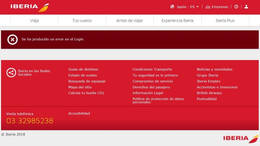Open Derechos del pasajero link
This screenshot has height=146, width=260.
click(x=151, y=87)
